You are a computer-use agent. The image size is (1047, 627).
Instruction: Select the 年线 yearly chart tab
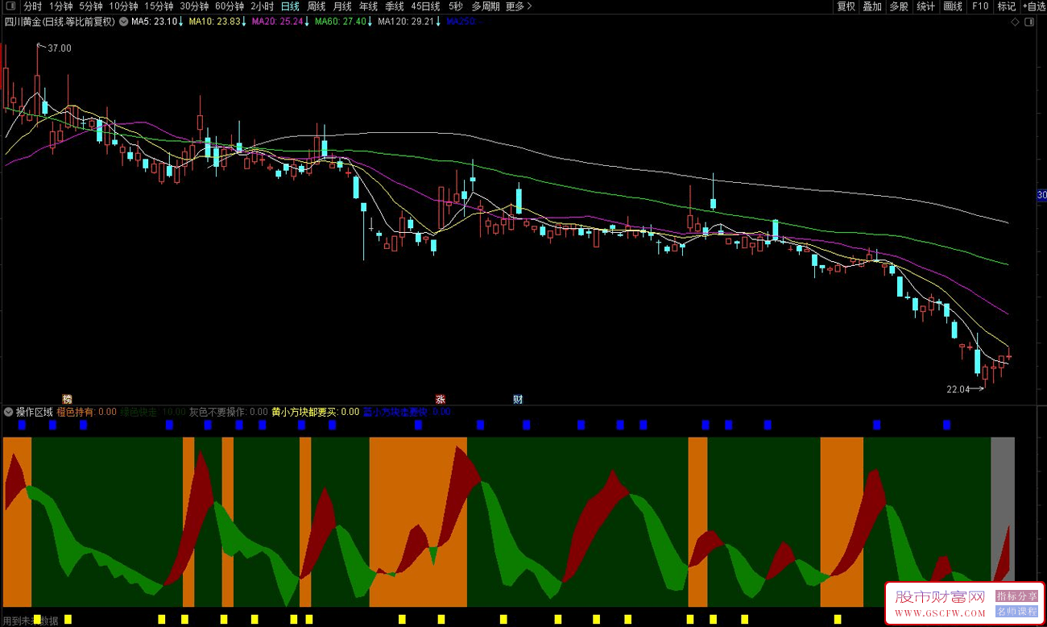coord(368,6)
